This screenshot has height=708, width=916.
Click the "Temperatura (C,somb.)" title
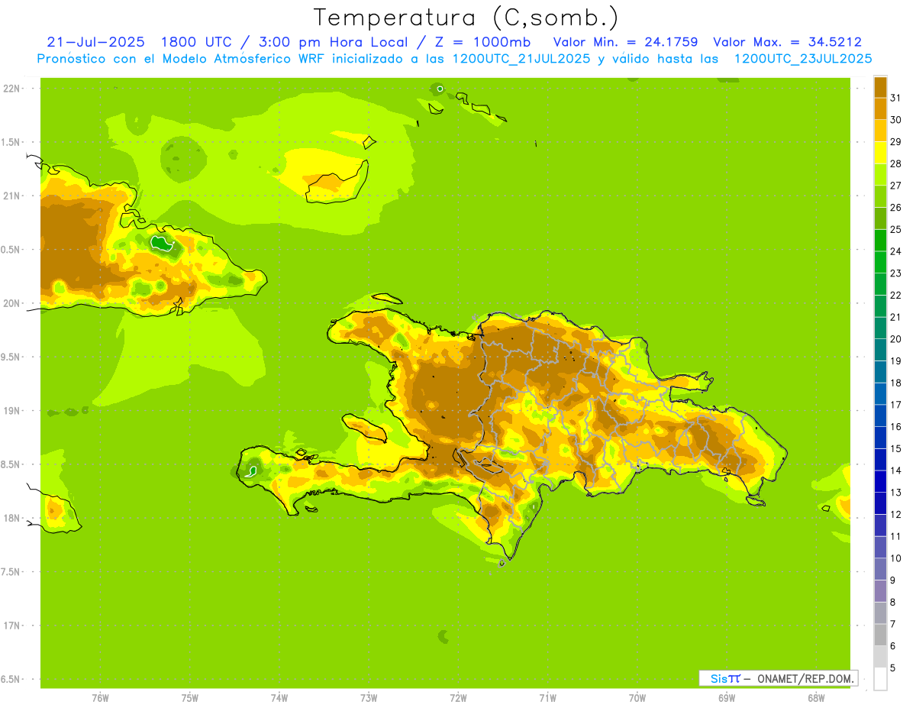[466, 18]
